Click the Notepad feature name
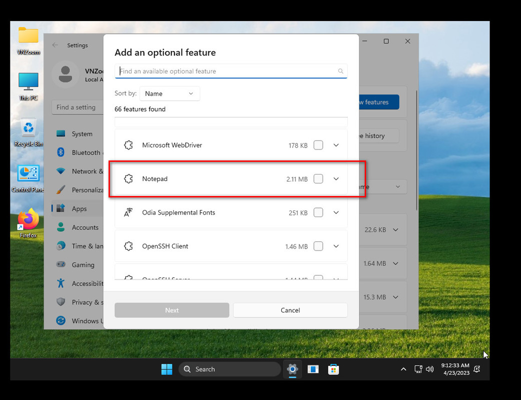 tap(155, 178)
